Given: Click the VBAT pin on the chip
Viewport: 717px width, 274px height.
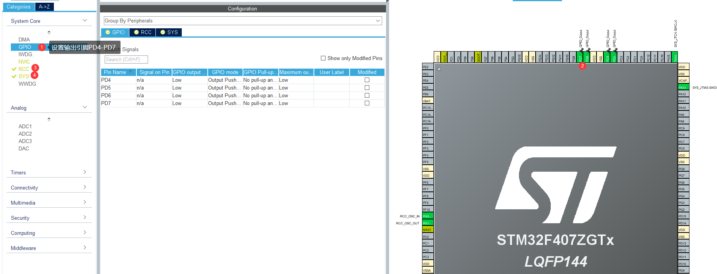Looking at the screenshot, I should pos(427,101).
